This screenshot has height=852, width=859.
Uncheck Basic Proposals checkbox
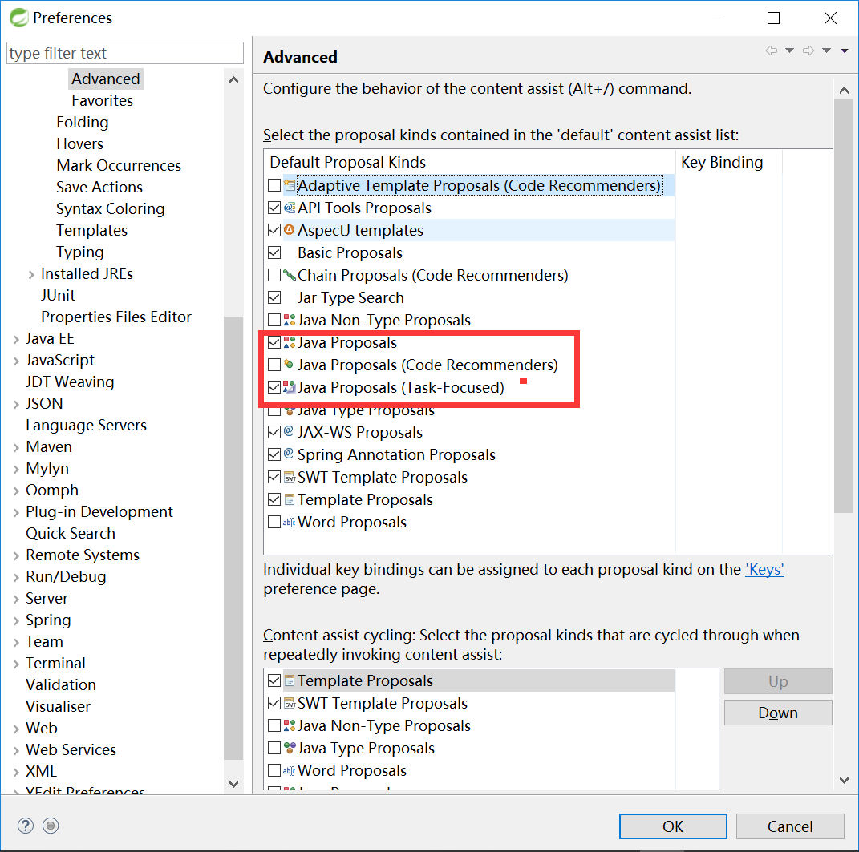click(274, 252)
